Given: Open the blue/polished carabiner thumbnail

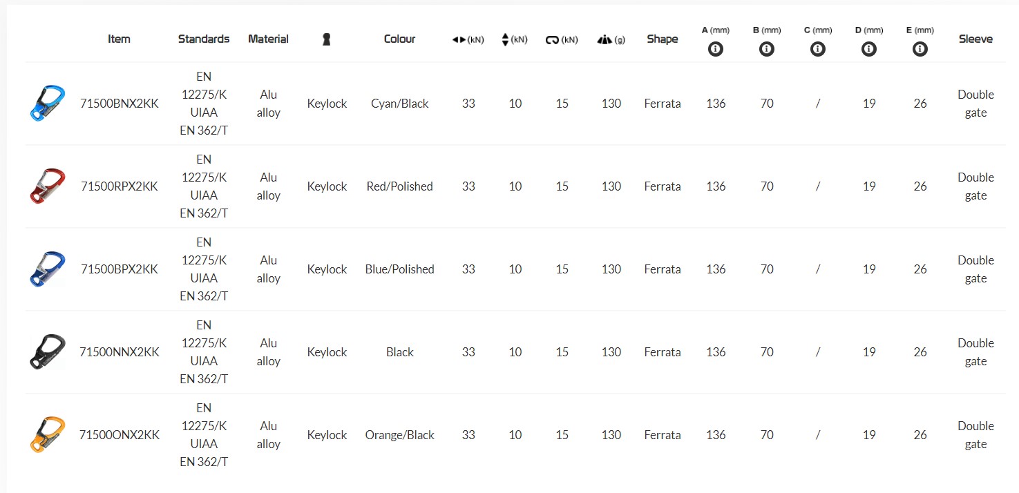Looking at the screenshot, I should pos(48,269).
